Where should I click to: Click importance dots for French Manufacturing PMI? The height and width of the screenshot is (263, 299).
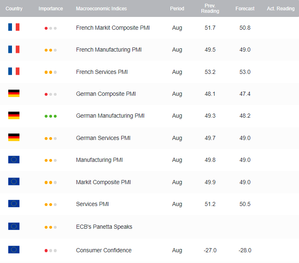50,50
